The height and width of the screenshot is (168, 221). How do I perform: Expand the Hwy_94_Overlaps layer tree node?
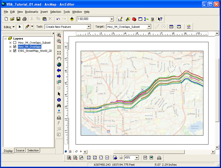10,47
